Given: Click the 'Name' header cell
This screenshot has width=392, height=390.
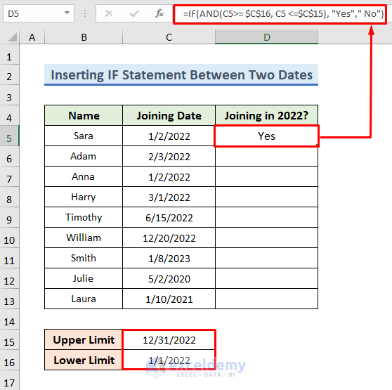Looking at the screenshot, I should 84,115.
